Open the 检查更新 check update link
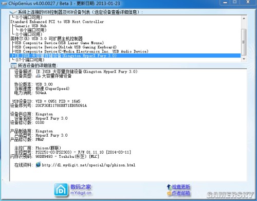This screenshot has width=257, height=201. (181, 187)
